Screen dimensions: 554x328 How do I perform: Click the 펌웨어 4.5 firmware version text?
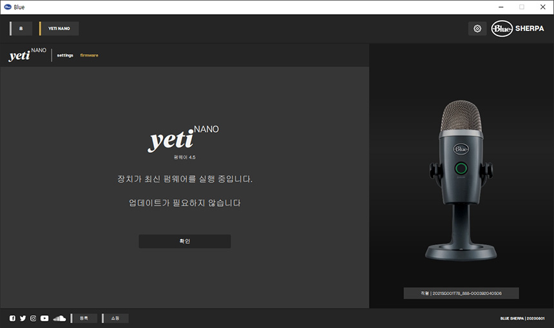pos(184,157)
